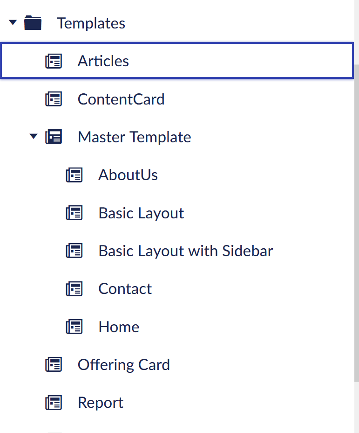Image resolution: width=359 pixels, height=433 pixels.
Task: Click the ContentCard template icon
Action: (54, 98)
